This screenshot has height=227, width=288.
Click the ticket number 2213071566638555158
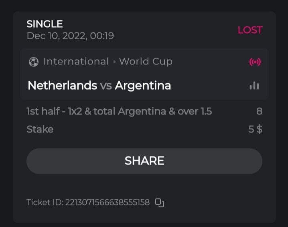point(107,203)
